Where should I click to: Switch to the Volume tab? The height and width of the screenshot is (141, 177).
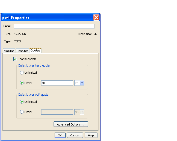click(x=9, y=51)
